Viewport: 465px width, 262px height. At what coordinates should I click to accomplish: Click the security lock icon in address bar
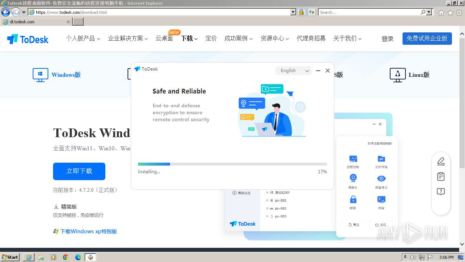301,12
